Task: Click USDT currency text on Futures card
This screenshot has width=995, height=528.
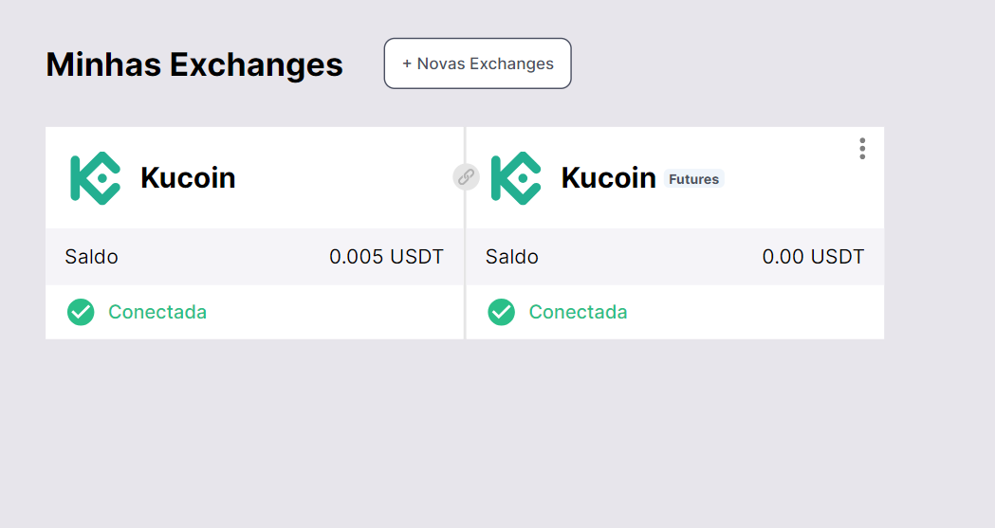Action: pyautogui.click(x=838, y=257)
